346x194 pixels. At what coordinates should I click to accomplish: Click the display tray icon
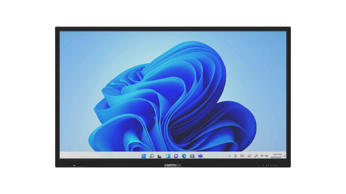click(249, 156)
